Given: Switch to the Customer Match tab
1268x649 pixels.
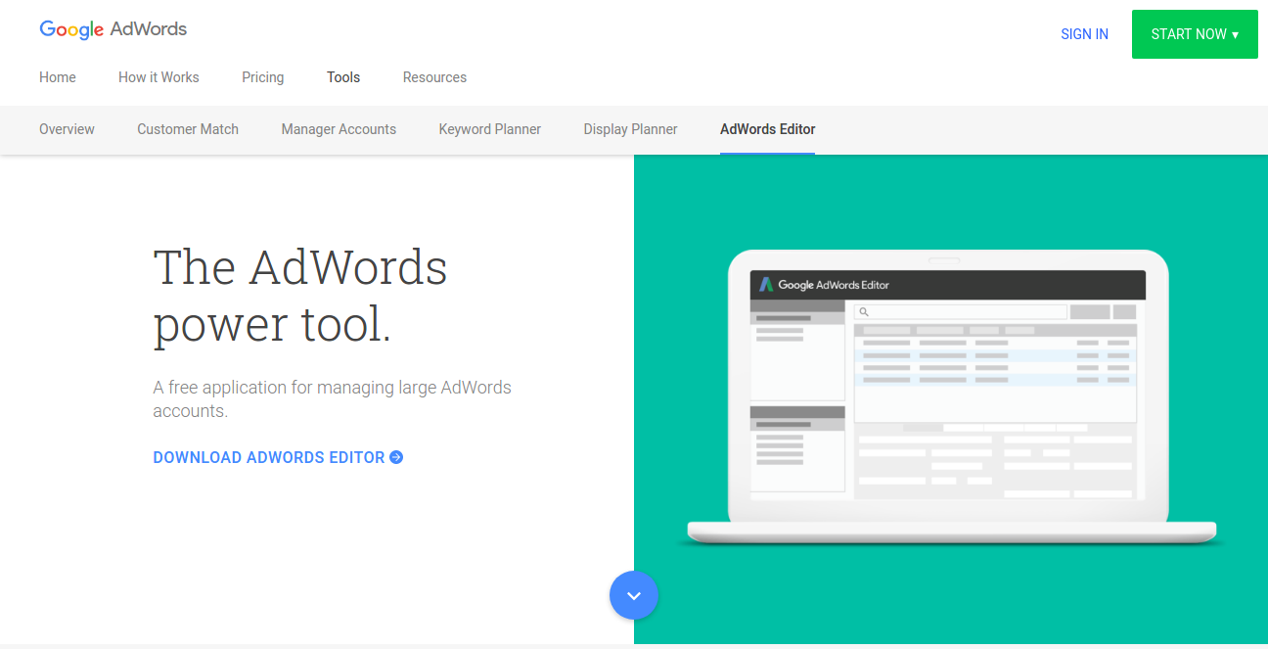Looking at the screenshot, I should tap(188, 129).
